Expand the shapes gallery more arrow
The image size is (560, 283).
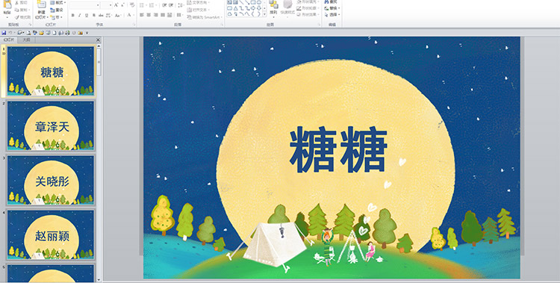[264, 14]
